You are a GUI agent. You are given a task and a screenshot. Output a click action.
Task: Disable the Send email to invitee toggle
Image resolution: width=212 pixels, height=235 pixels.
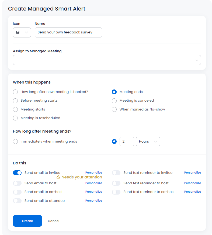point(17,173)
